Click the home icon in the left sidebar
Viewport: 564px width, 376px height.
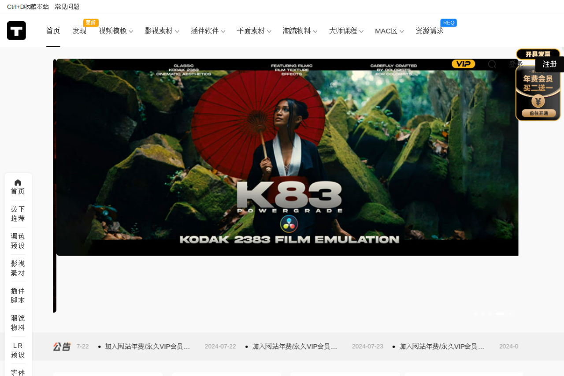[18, 182]
